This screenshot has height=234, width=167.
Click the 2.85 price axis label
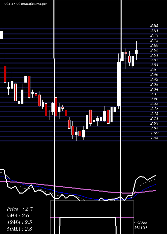154,26
